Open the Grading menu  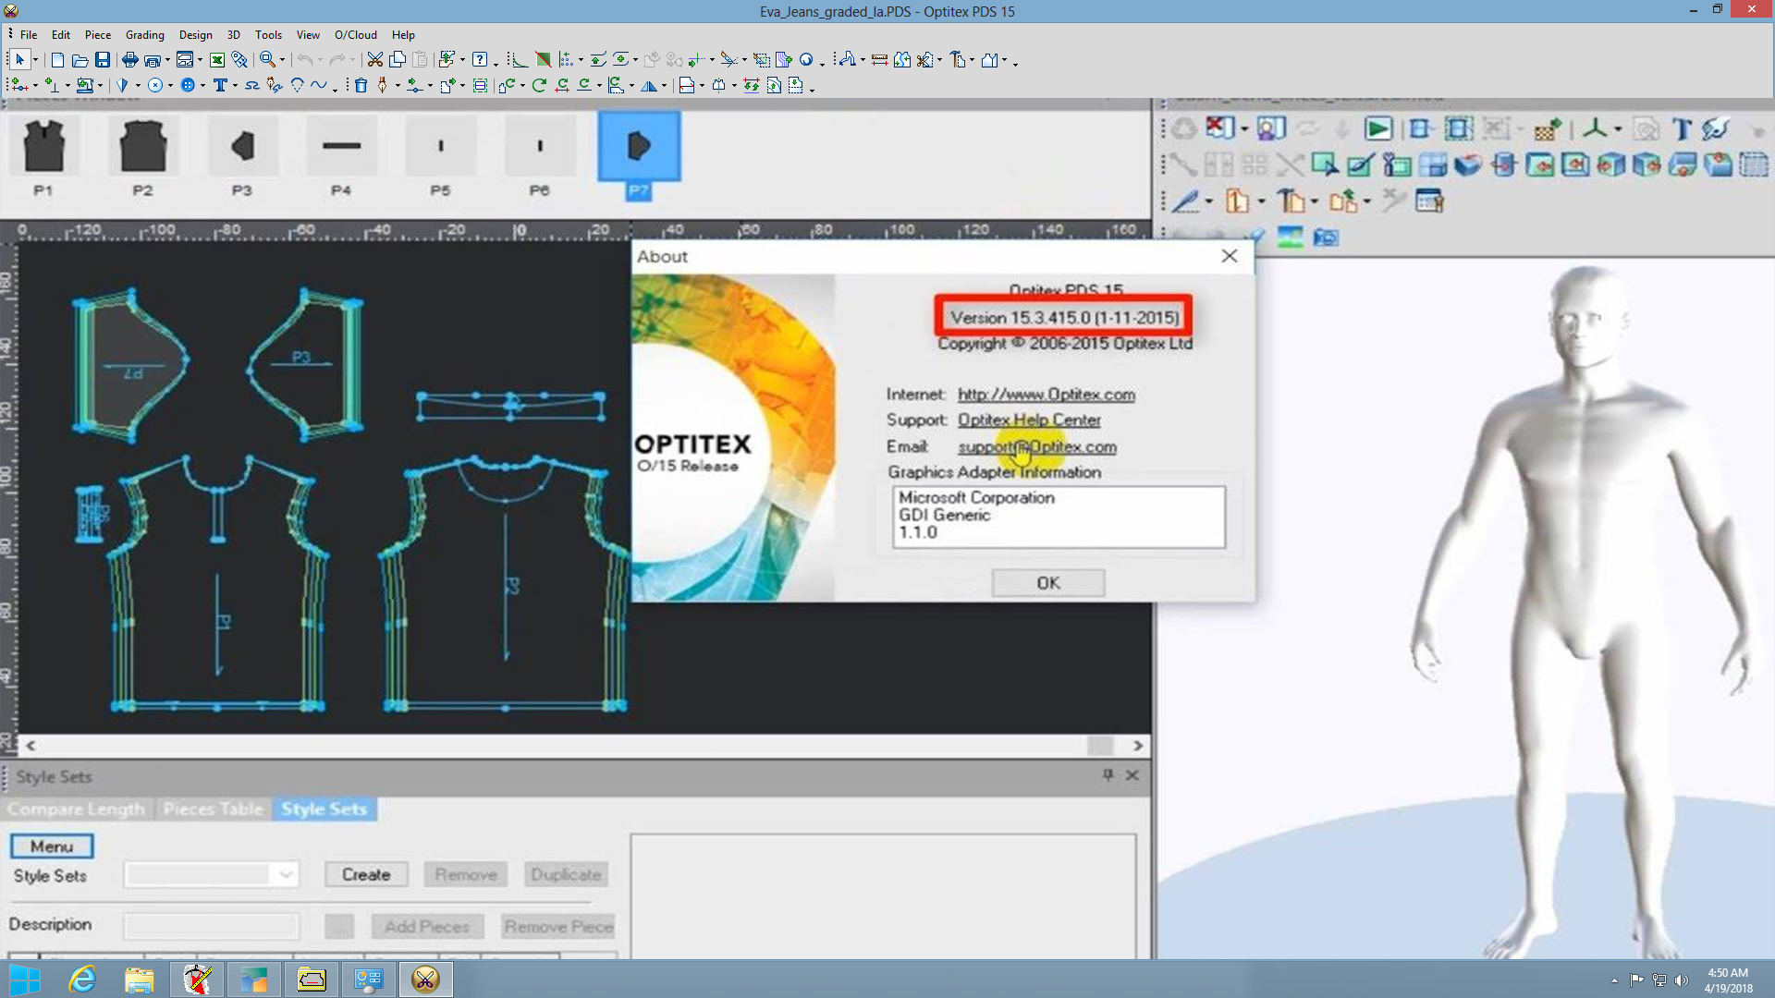tap(144, 34)
